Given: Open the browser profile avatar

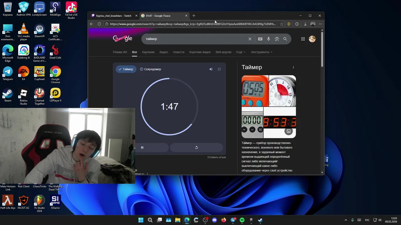Looking at the screenshot, I should tap(313, 24).
